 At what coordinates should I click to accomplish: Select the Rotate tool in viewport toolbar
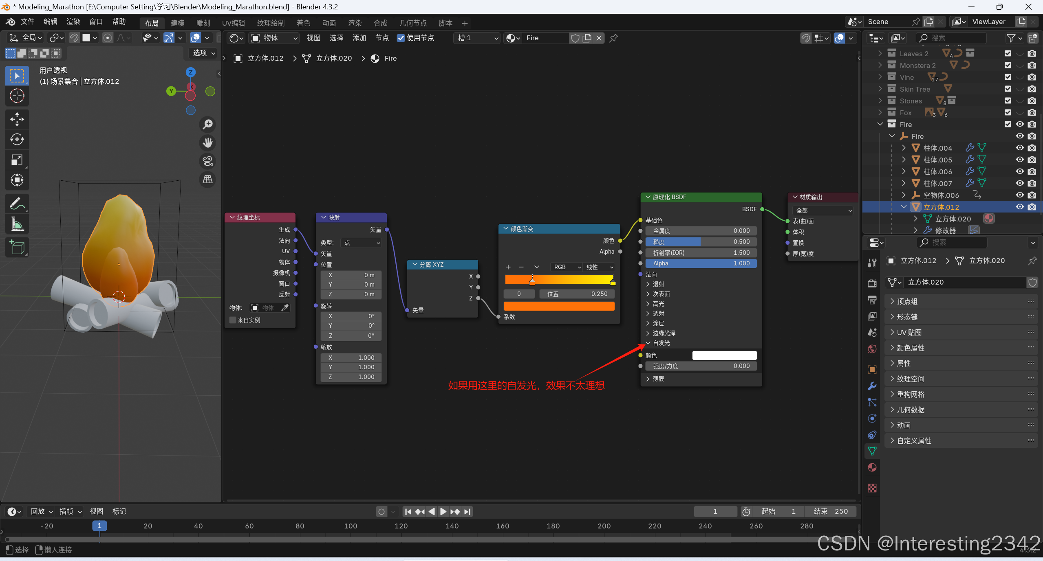click(x=17, y=140)
